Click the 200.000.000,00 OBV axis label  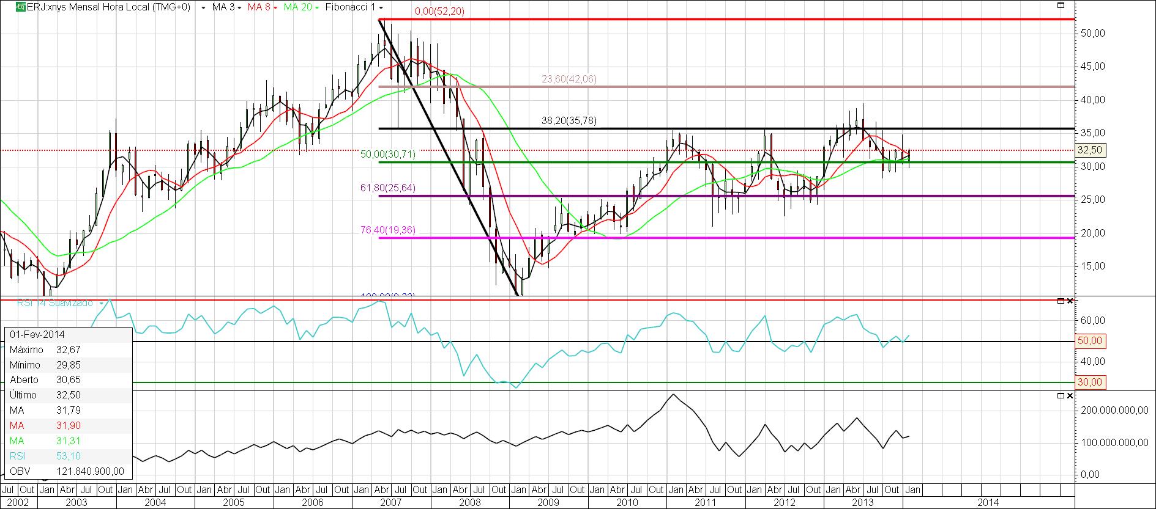point(1114,411)
